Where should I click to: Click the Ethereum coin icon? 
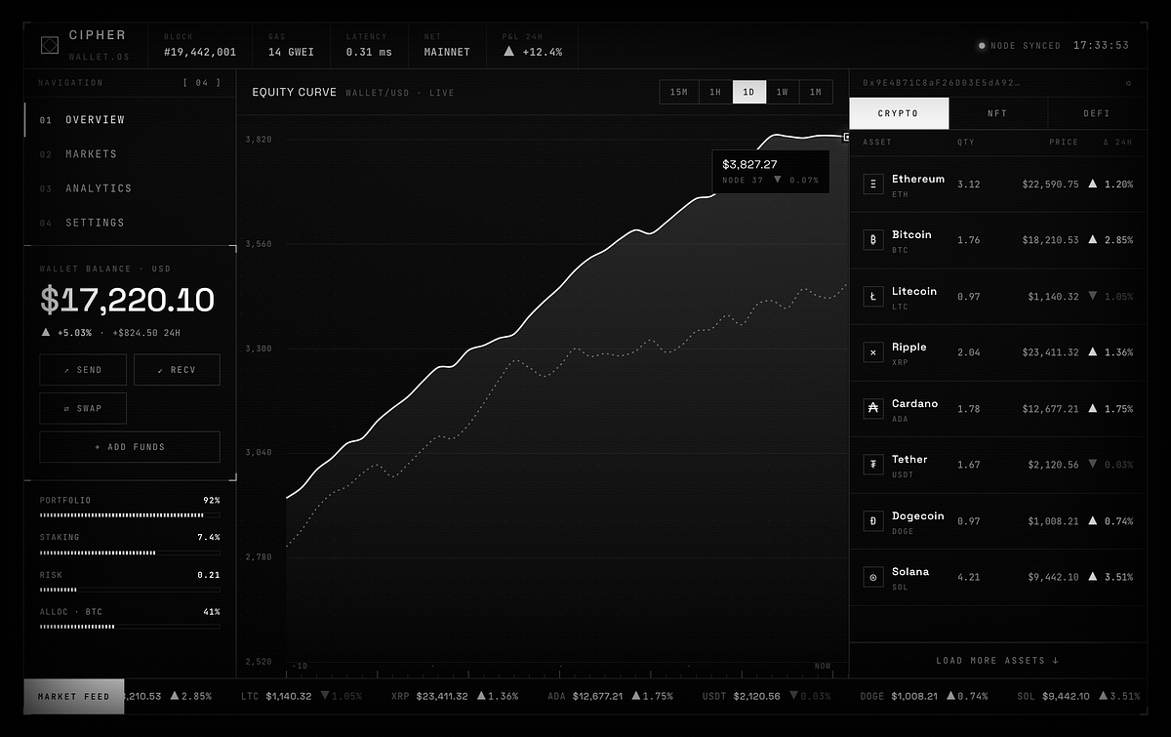click(873, 183)
